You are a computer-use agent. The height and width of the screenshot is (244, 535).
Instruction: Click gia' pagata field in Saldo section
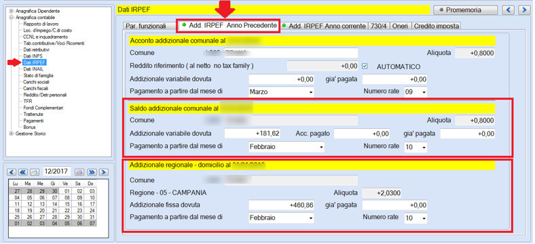click(467, 134)
